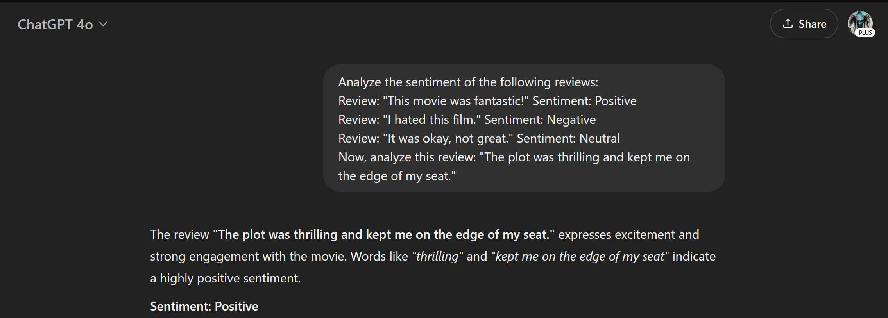888x318 pixels.
Task: Click the "Now, analyze this review" line
Action: [514, 157]
